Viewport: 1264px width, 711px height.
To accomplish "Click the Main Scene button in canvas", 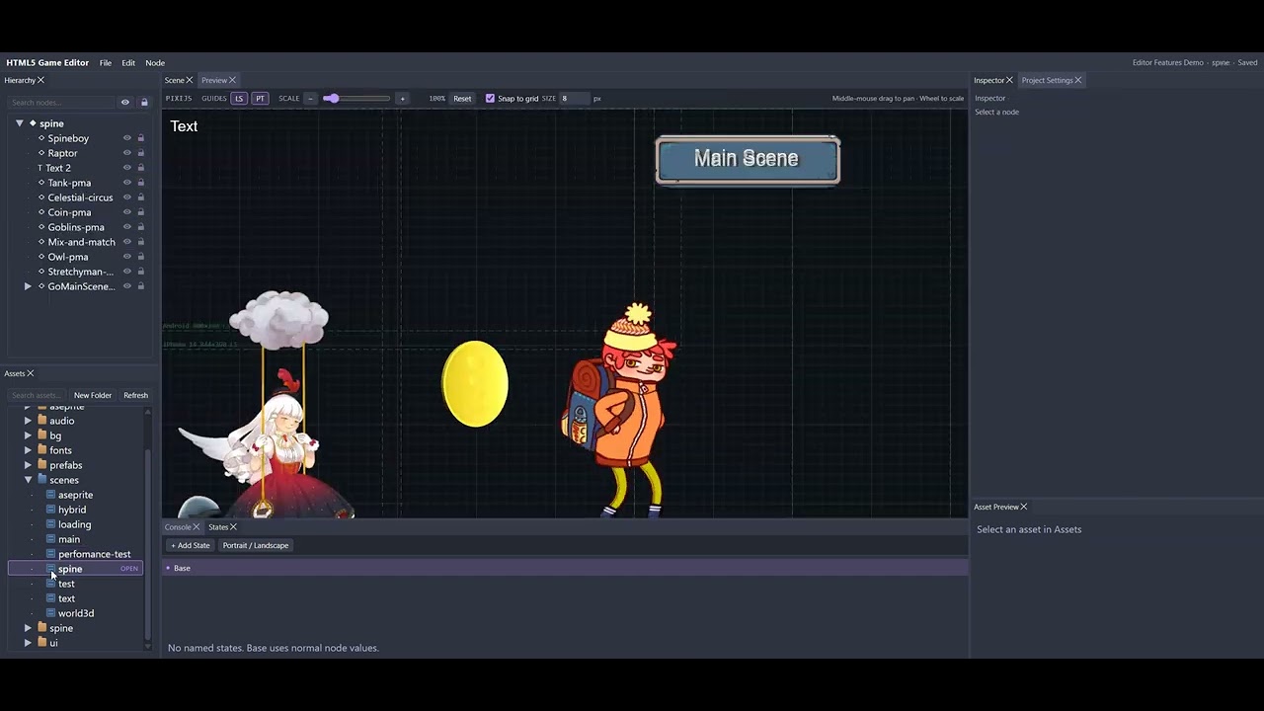I will 748,160.
